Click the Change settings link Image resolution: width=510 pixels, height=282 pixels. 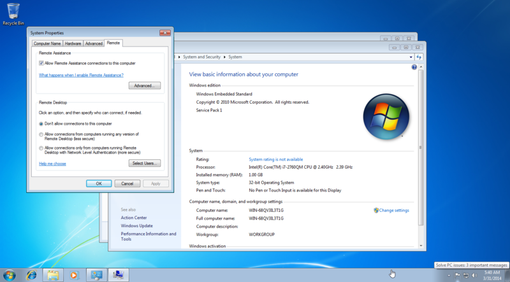tap(394, 210)
